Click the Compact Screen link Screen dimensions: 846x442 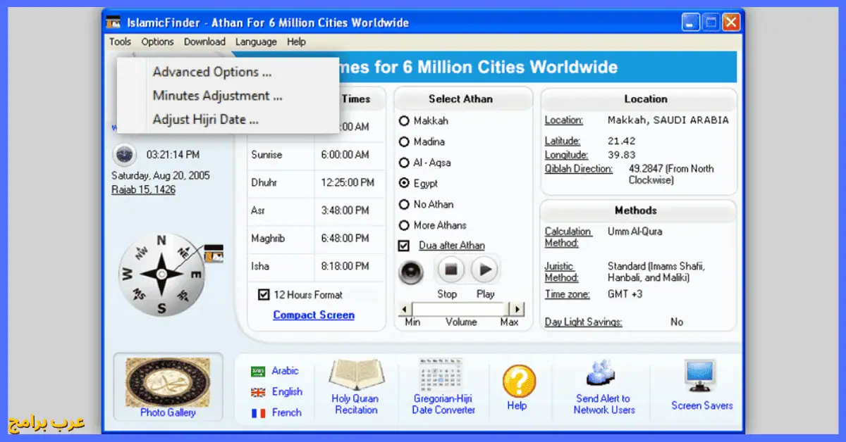[x=314, y=315]
